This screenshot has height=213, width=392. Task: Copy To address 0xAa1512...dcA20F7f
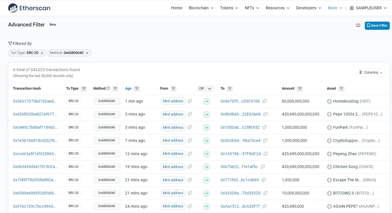264,206
